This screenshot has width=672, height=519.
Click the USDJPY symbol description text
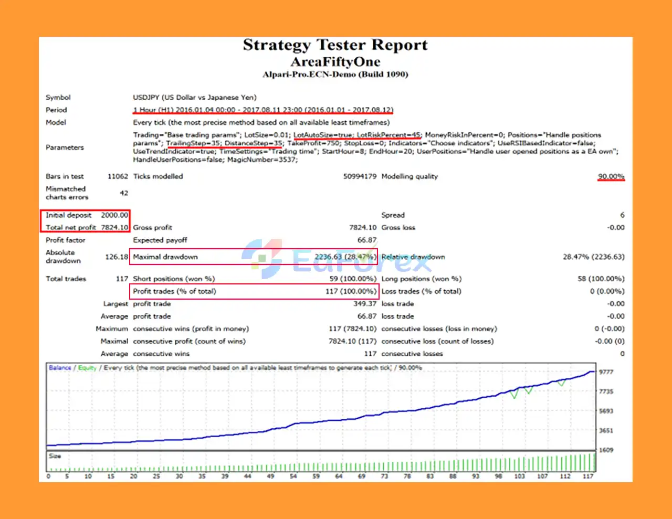195,98
